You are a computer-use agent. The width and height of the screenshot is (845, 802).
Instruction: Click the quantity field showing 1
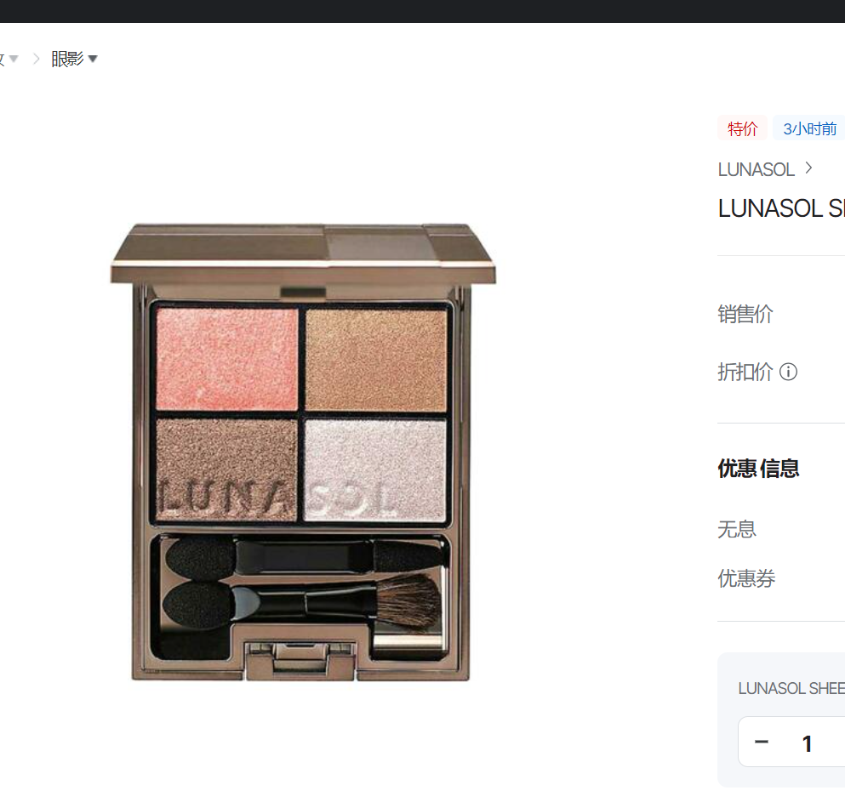coord(807,743)
